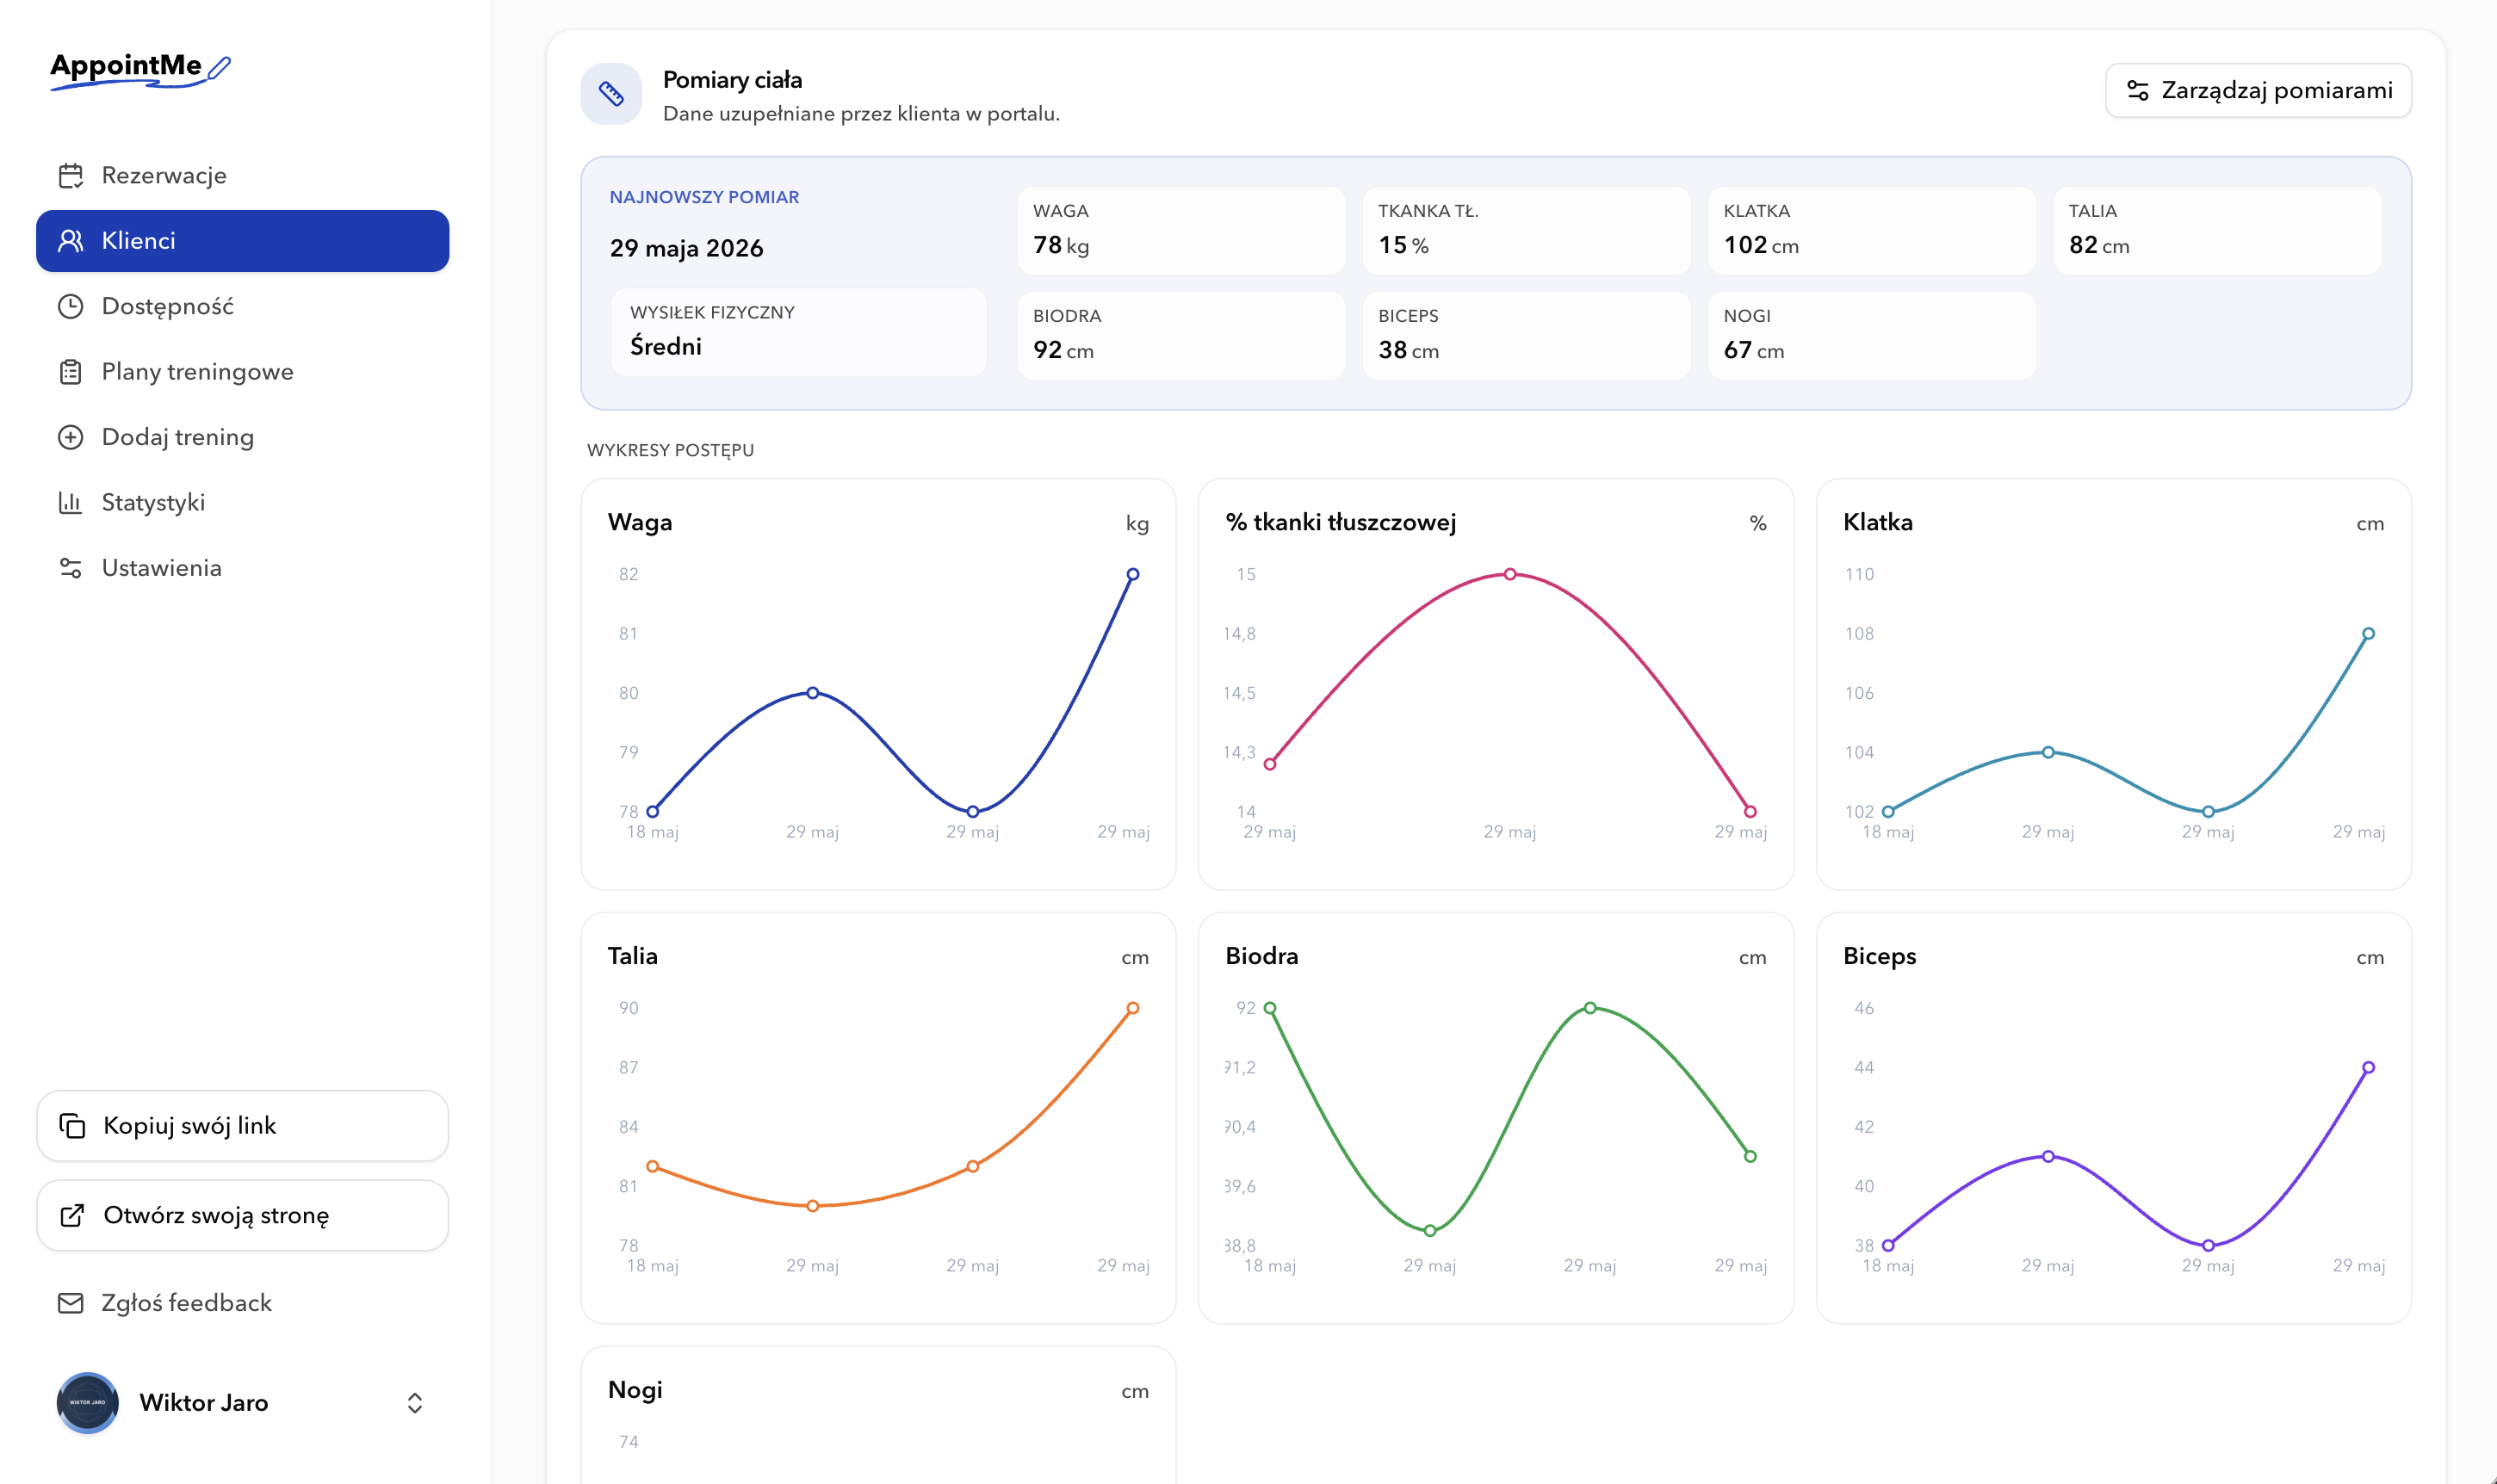This screenshot has width=2497, height=1484.
Task: Click the Rezerwacje calendar icon
Action: [x=70, y=176]
